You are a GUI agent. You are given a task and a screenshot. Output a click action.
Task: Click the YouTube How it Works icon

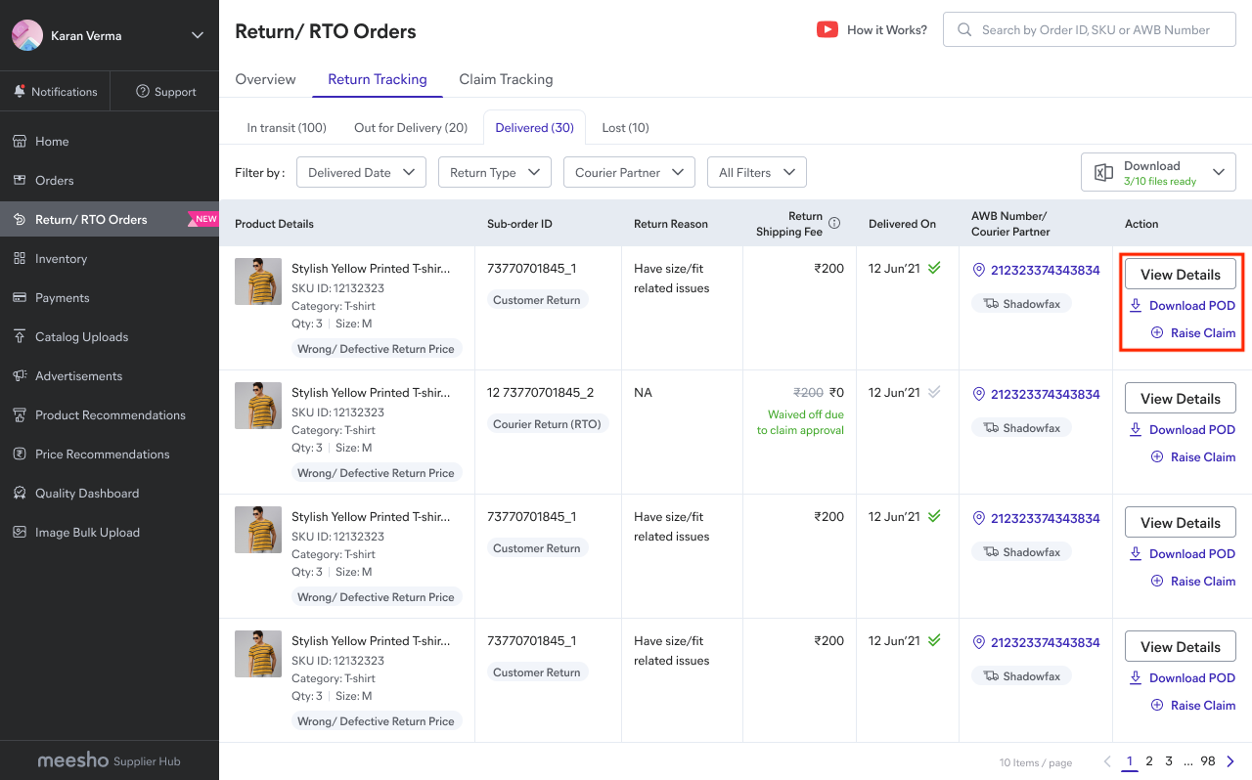pyautogui.click(x=827, y=29)
